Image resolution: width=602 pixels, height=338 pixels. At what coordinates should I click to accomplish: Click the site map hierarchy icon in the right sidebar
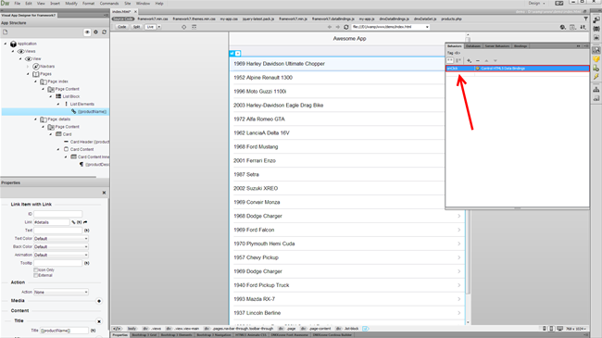click(596, 90)
